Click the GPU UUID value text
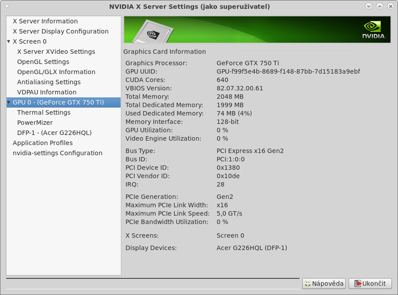Viewport: 398px width, 295px height. (288, 71)
